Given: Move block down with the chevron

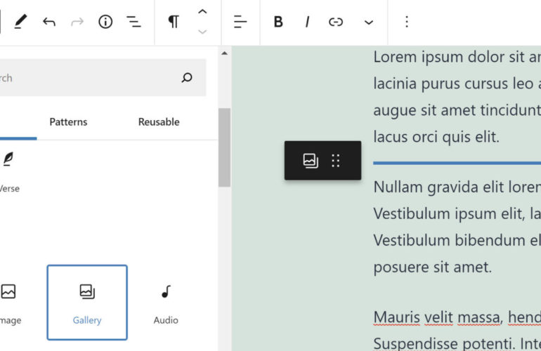Looking at the screenshot, I should click(x=202, y=32).
